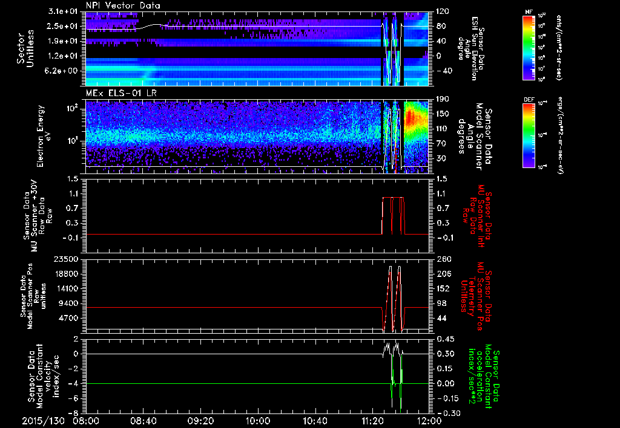This screenshot has width=620, height=428.
Task: Click the 206 telemetry tick value
Action: click(443, 274)
